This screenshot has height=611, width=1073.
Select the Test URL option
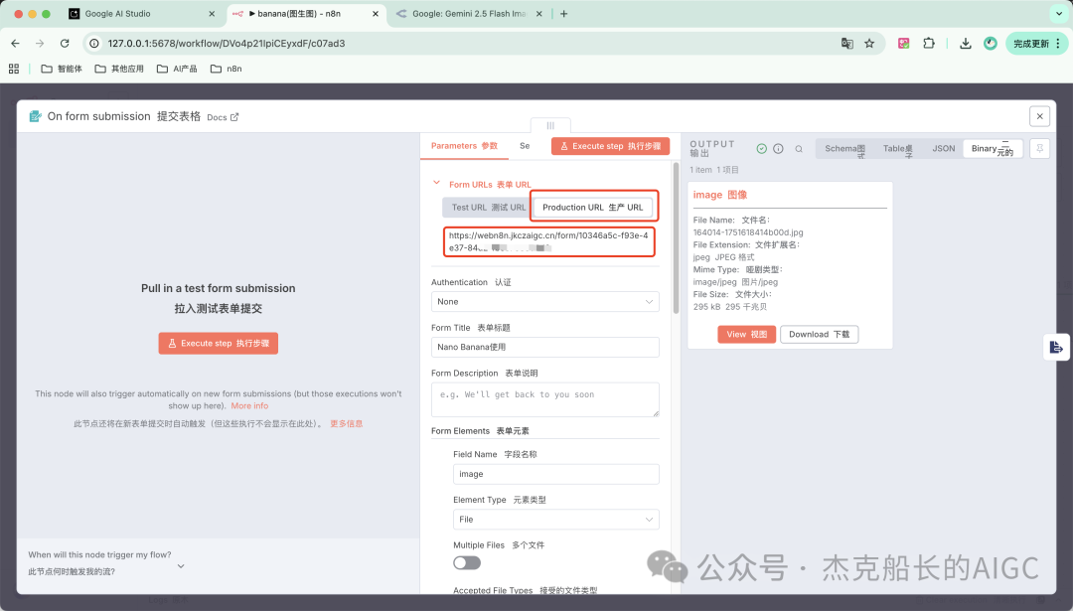488,208
